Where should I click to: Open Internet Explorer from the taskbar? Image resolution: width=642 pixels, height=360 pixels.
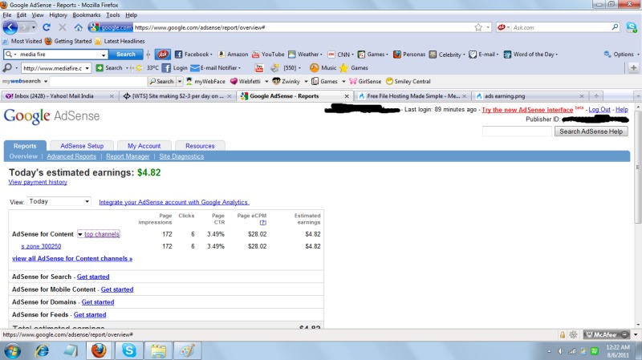(43, 350)
